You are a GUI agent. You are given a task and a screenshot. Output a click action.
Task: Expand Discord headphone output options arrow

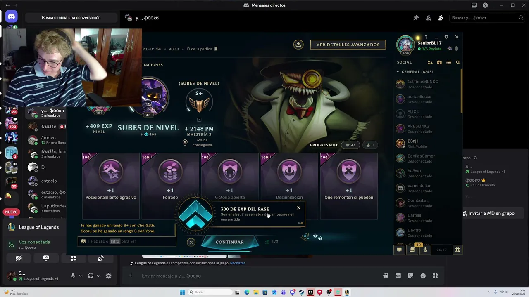point(98,276)
